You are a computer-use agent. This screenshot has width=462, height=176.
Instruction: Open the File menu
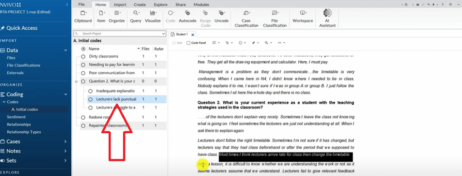(x=82, y=5)
